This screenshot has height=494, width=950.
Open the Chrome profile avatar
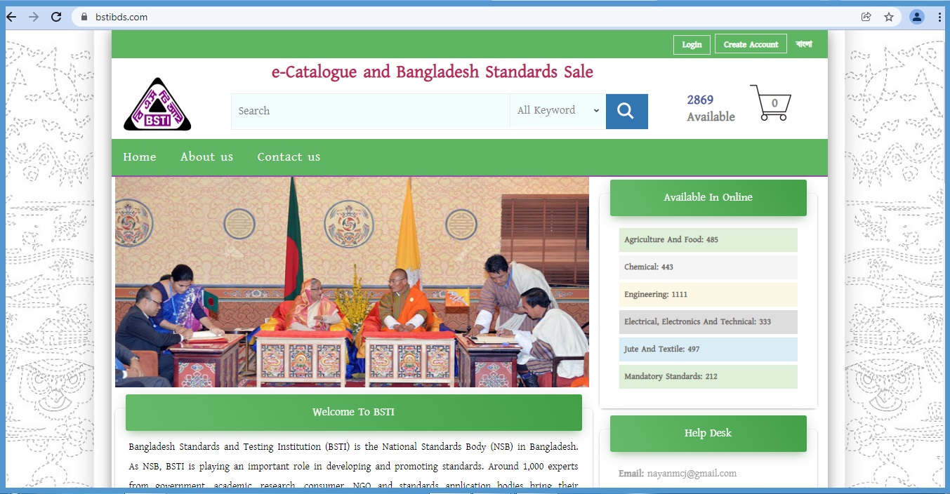(x=916, y=17)
